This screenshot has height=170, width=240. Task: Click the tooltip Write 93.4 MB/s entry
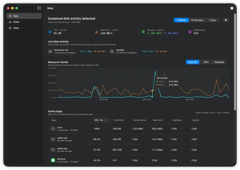click(x=167, y=85)
